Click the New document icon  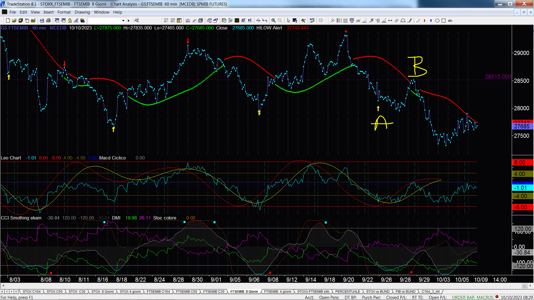coord(8,21)
